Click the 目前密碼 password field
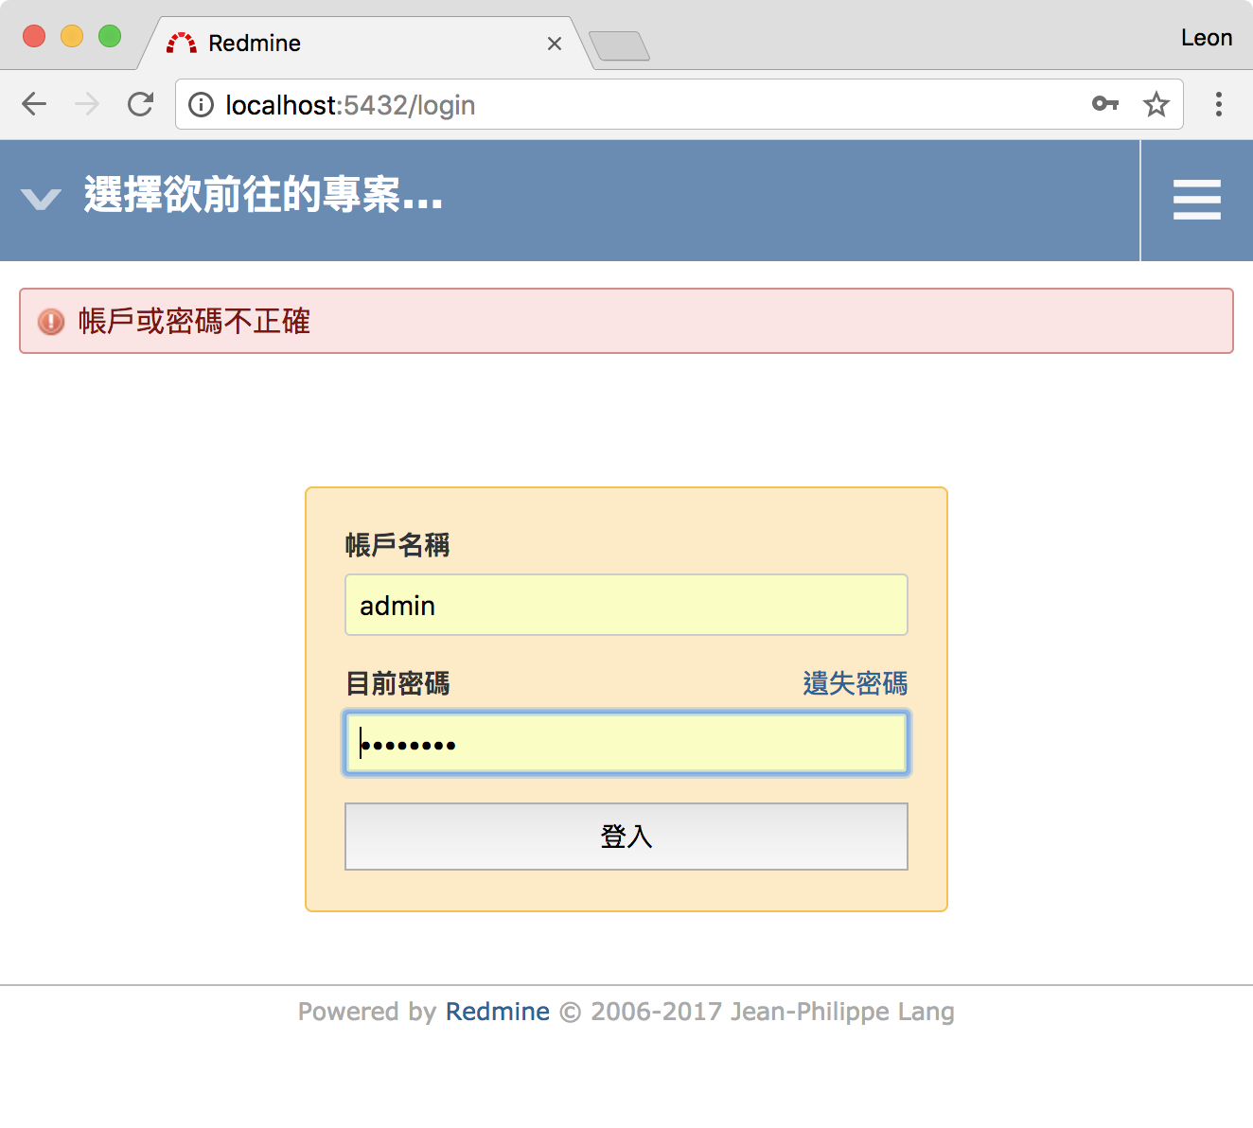Viewport: 1253px width, 1128px height. pyautogui.click(x=626, y=744)
